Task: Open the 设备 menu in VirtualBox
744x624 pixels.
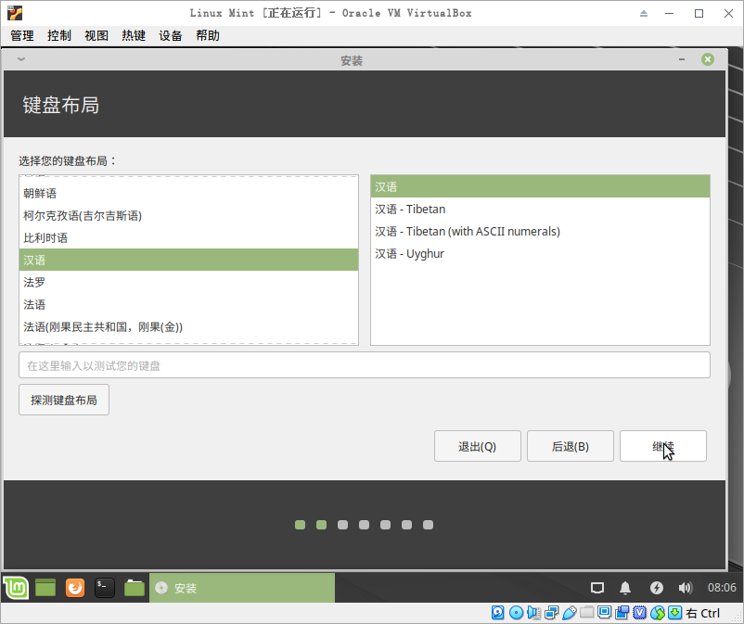Action: (x=170, y=35)
